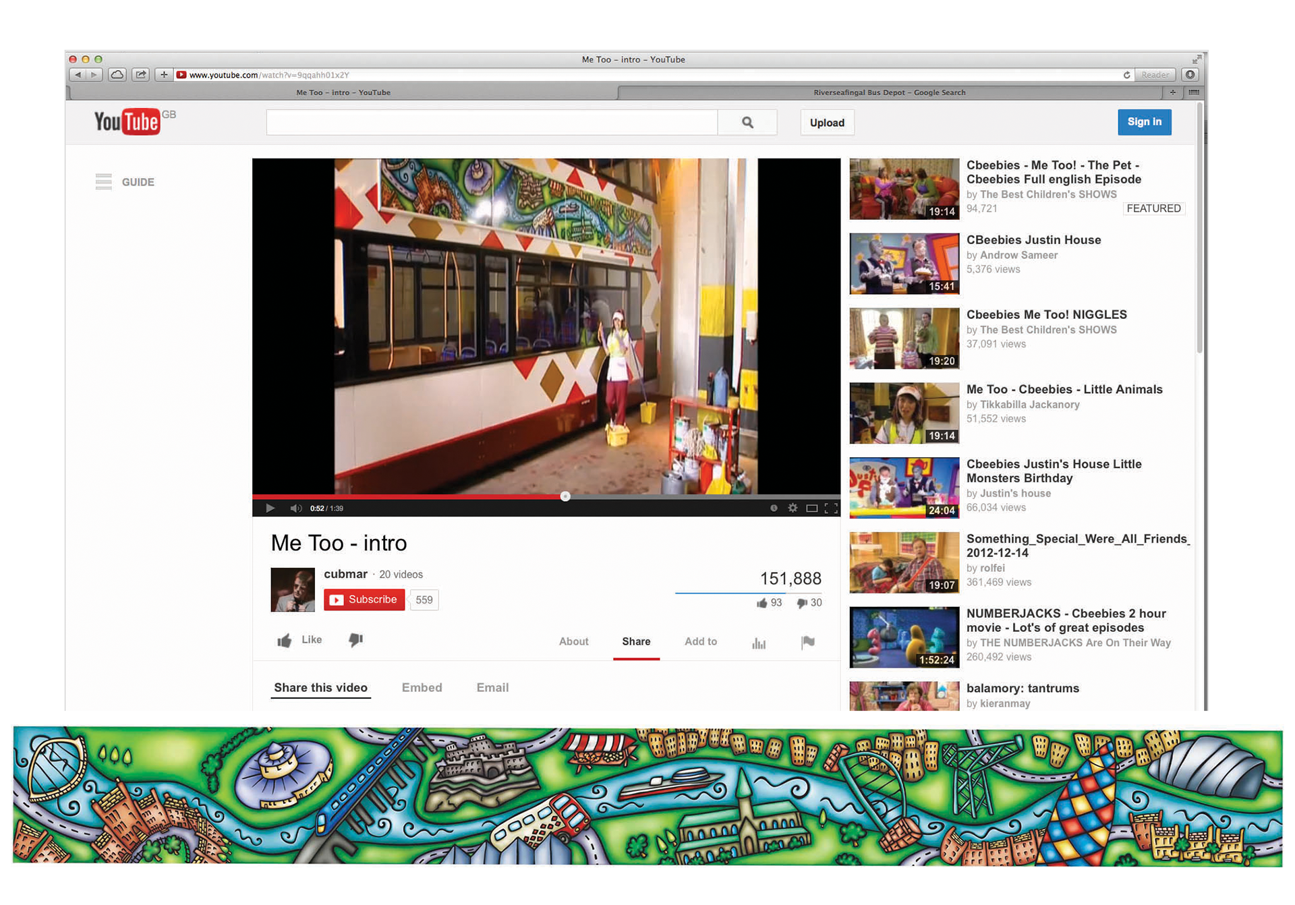The width and height of the screenshot is (1295, 905).
Task: Open a new tab with plus icon
Action: [x=1173, y=92]
